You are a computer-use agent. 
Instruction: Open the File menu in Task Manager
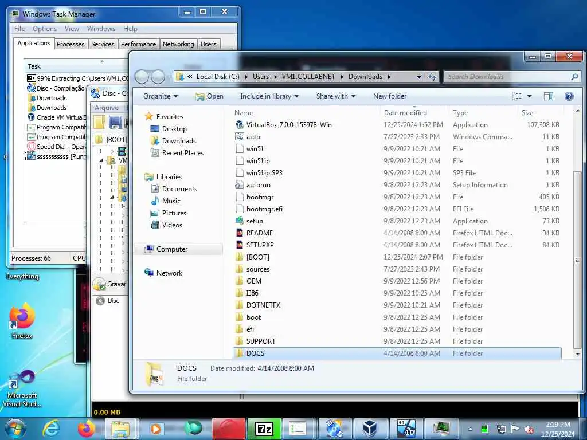click(x=19, y=29)
